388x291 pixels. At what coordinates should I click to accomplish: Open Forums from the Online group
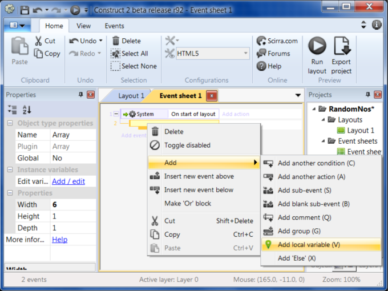point(273,54)
